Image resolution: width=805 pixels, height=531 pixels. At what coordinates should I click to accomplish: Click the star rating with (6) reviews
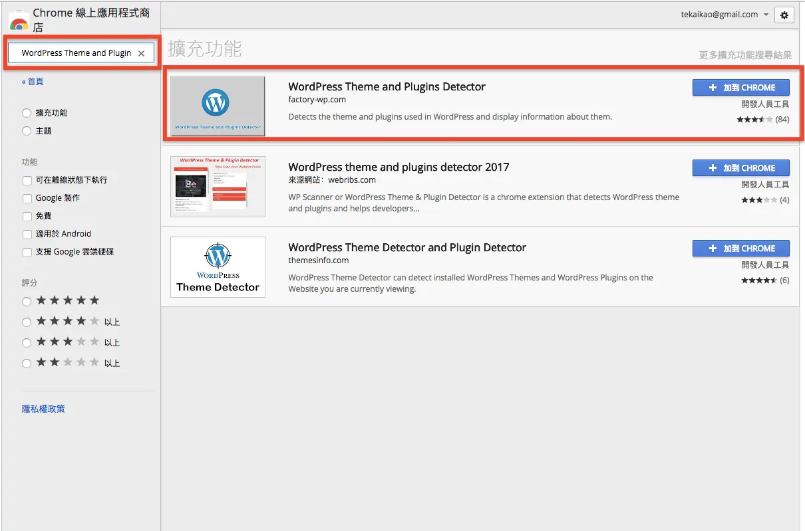766,280
